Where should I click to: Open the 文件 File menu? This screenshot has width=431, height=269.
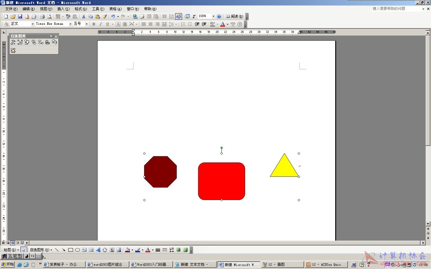click(11, 9)
